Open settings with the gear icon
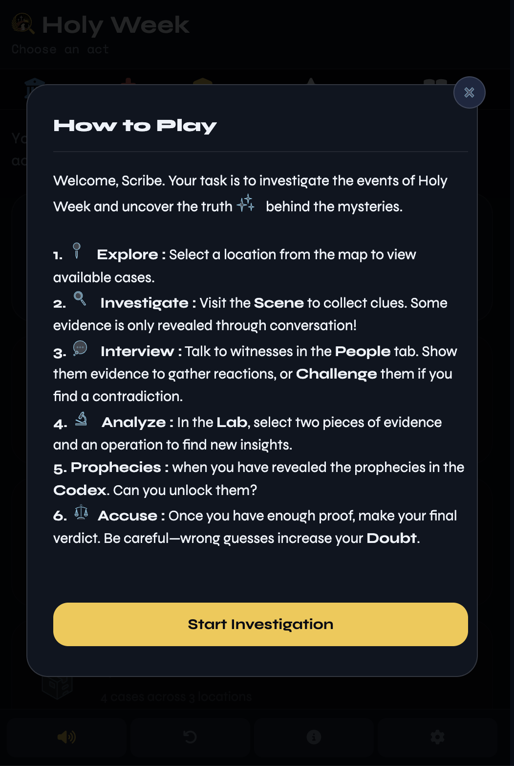Screen dimensions: 514x766 point(437,737)
